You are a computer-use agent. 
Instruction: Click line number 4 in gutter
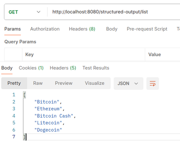(14, 116)
